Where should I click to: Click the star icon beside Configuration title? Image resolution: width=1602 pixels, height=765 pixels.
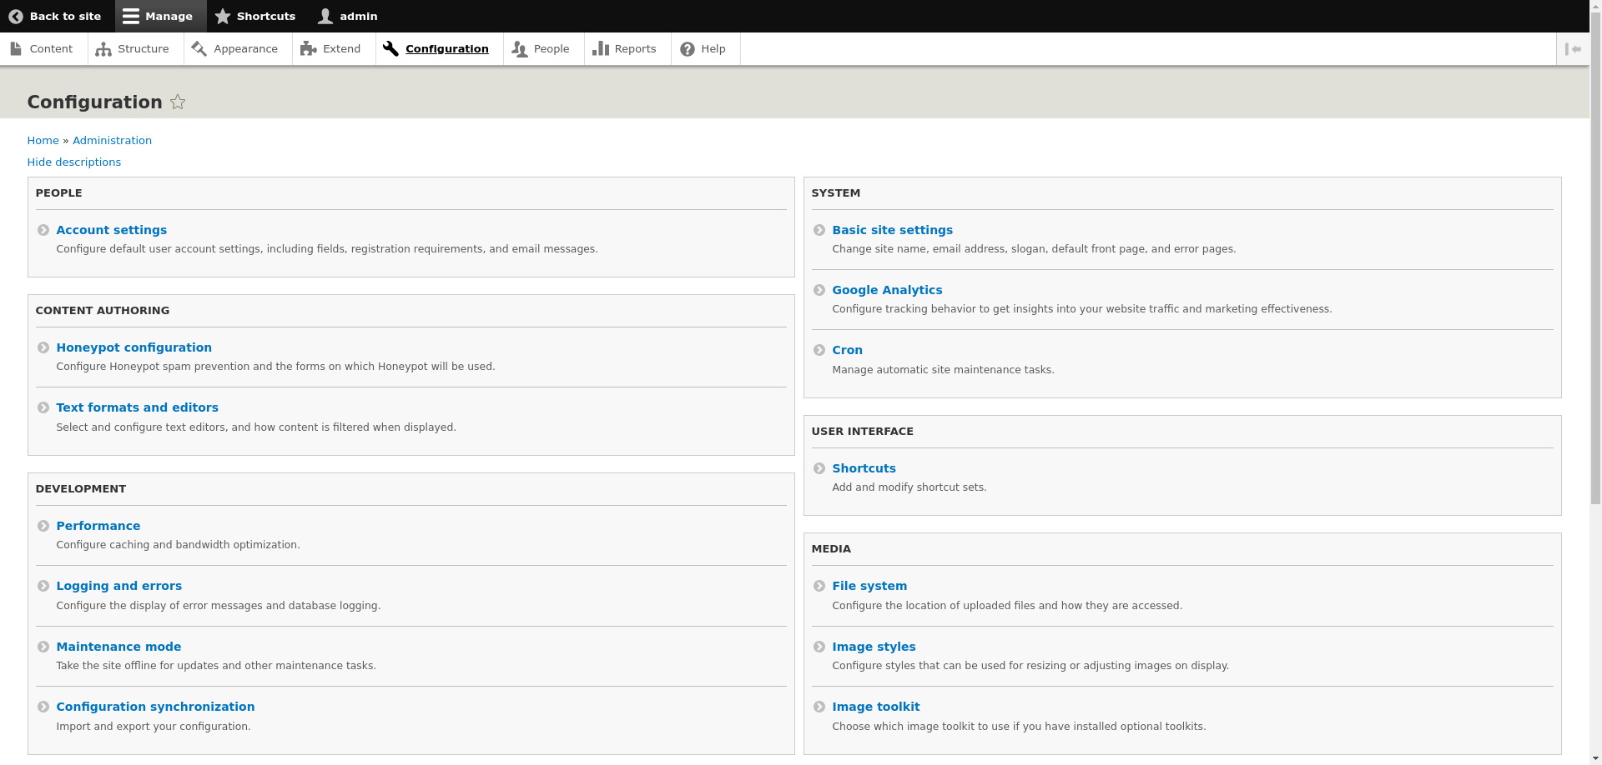(x=178, y=102)
